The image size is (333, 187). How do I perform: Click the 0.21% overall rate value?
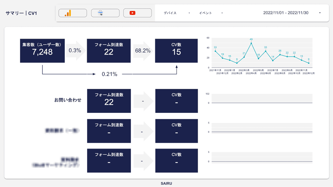click(x=109, y=74)
